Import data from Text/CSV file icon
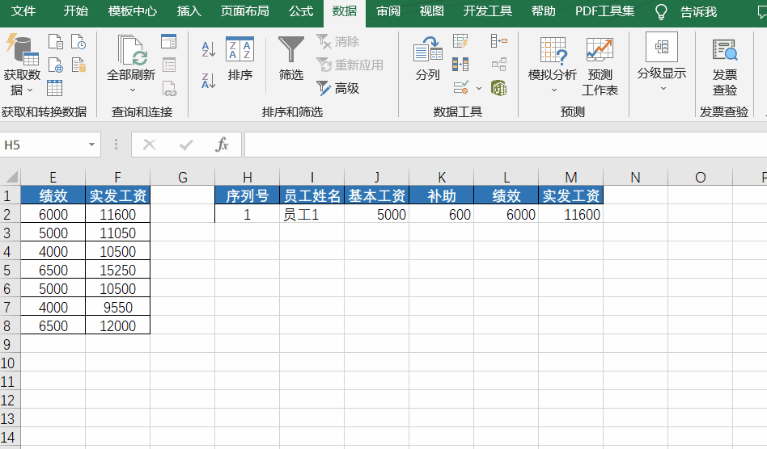Screen dimensions: 767x449 (x=55, y=42)
